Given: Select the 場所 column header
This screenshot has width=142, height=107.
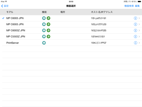Looking at the screenshot, I should point(63,12).
